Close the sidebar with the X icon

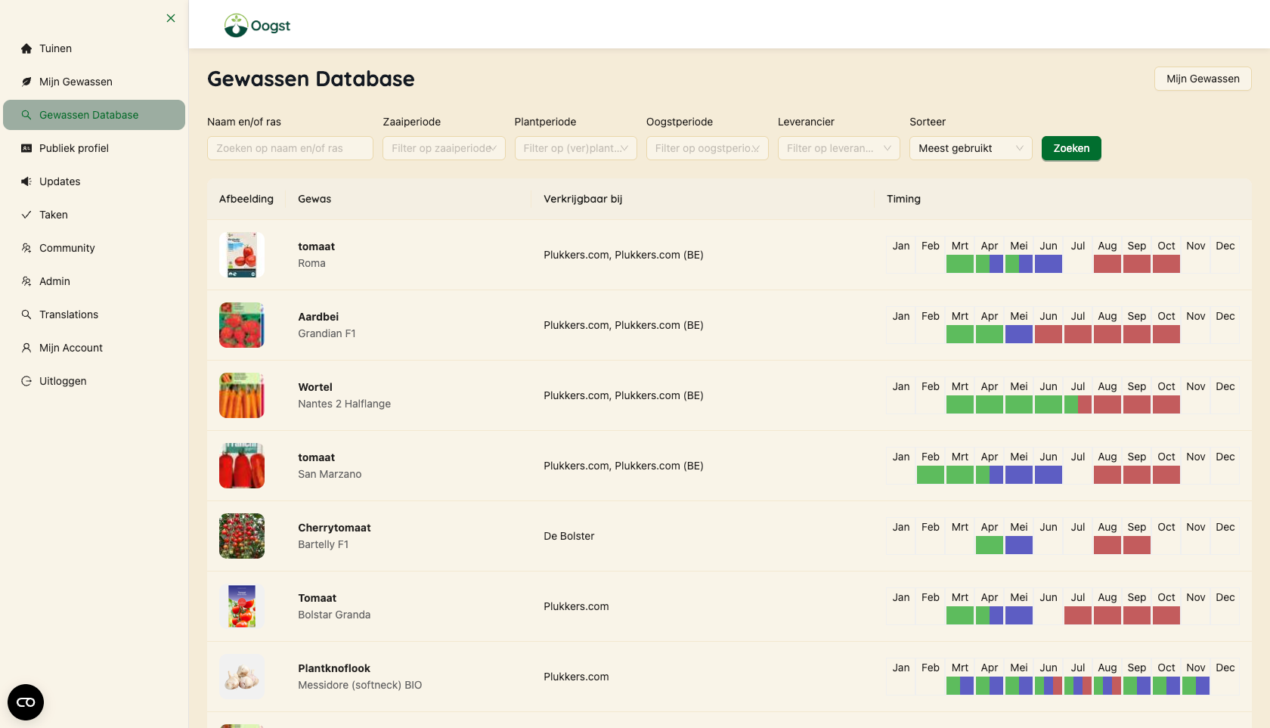pos(171,18)
